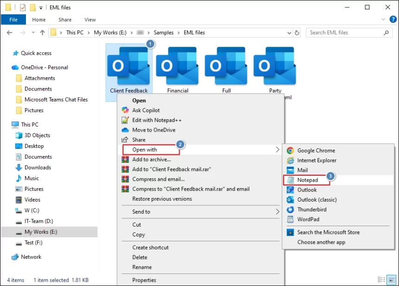399x286 pixels.
Task: Choose Cut from the context menu
Action: pyautogui.click(x=136, y=225)
